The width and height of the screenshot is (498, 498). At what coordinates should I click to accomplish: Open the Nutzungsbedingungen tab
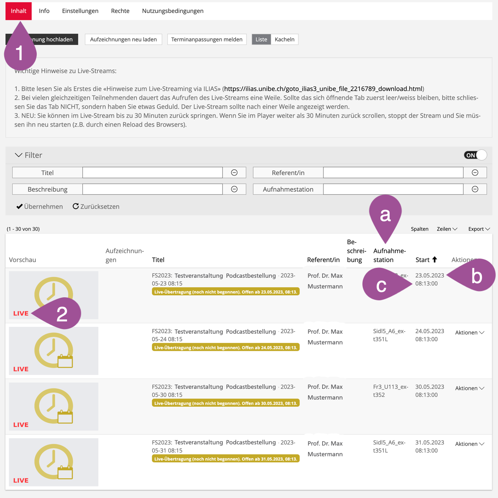pyautogui.click(x=172, y=11)
